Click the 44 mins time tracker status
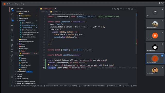 tap(126, 86)
